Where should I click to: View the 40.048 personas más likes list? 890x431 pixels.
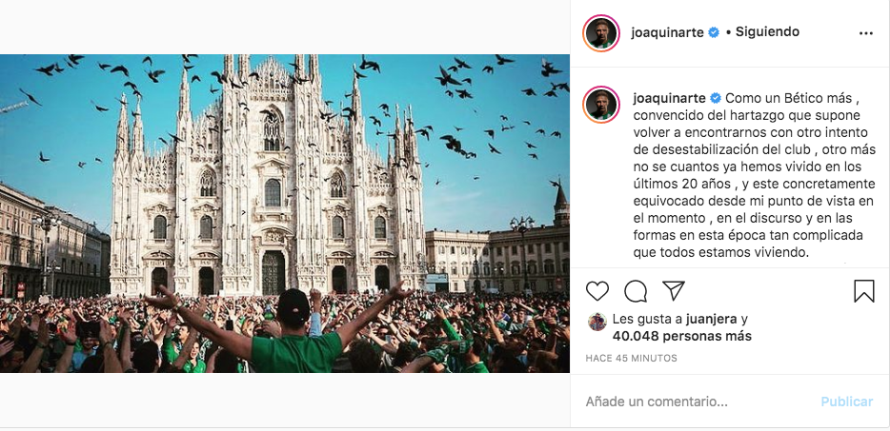[681, 336]
